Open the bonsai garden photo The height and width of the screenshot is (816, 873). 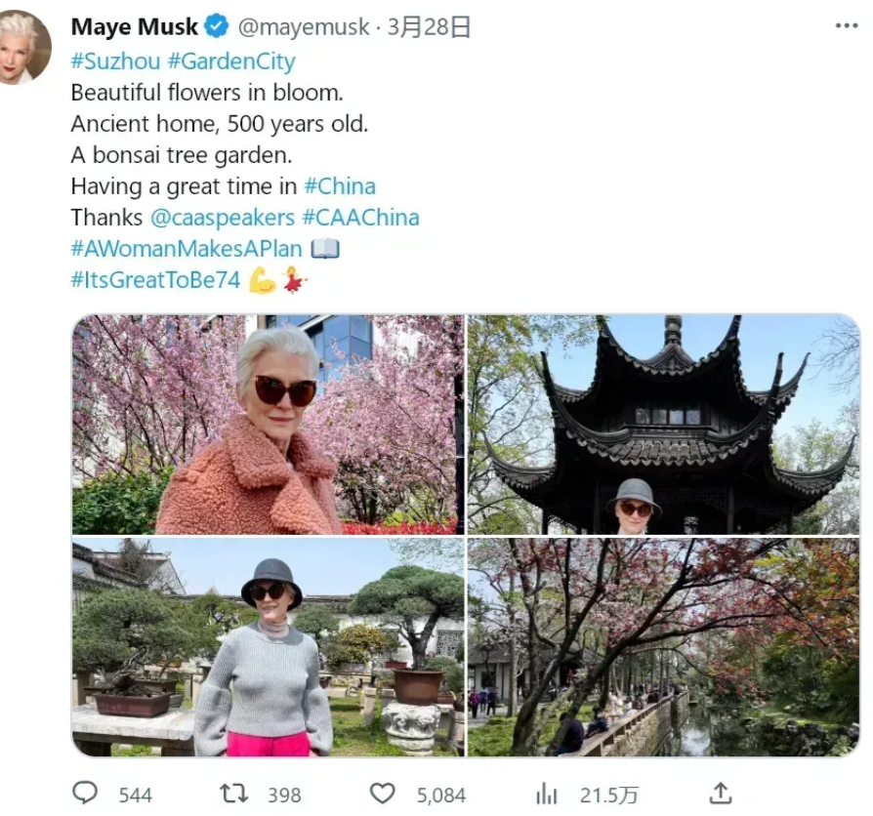[268, 647]
